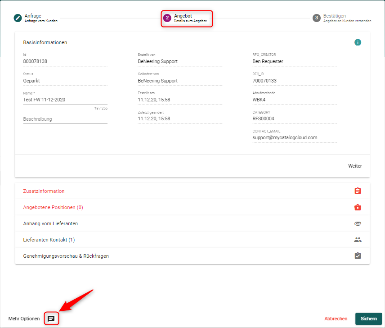This screenshot has height=328, width=385.
Task: Expand Genehmigungsvorschau & Rückfragen section
Action: tap(66, 256)
